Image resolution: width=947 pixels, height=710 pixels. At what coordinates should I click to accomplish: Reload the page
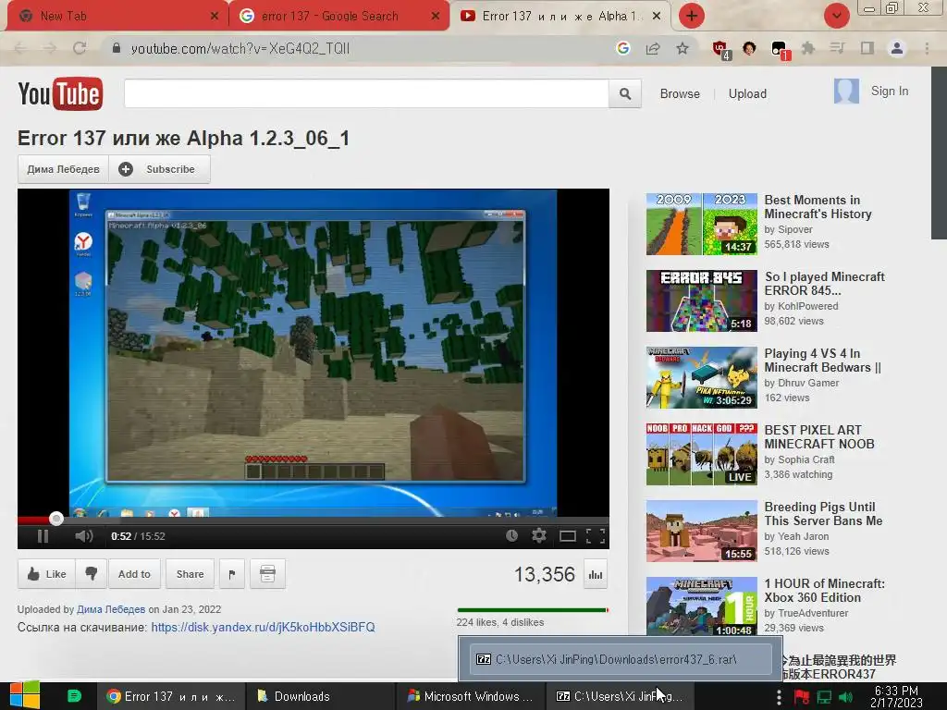point(80,48)
